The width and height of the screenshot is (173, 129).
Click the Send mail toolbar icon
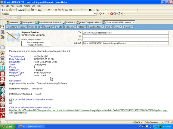(20, 10)
